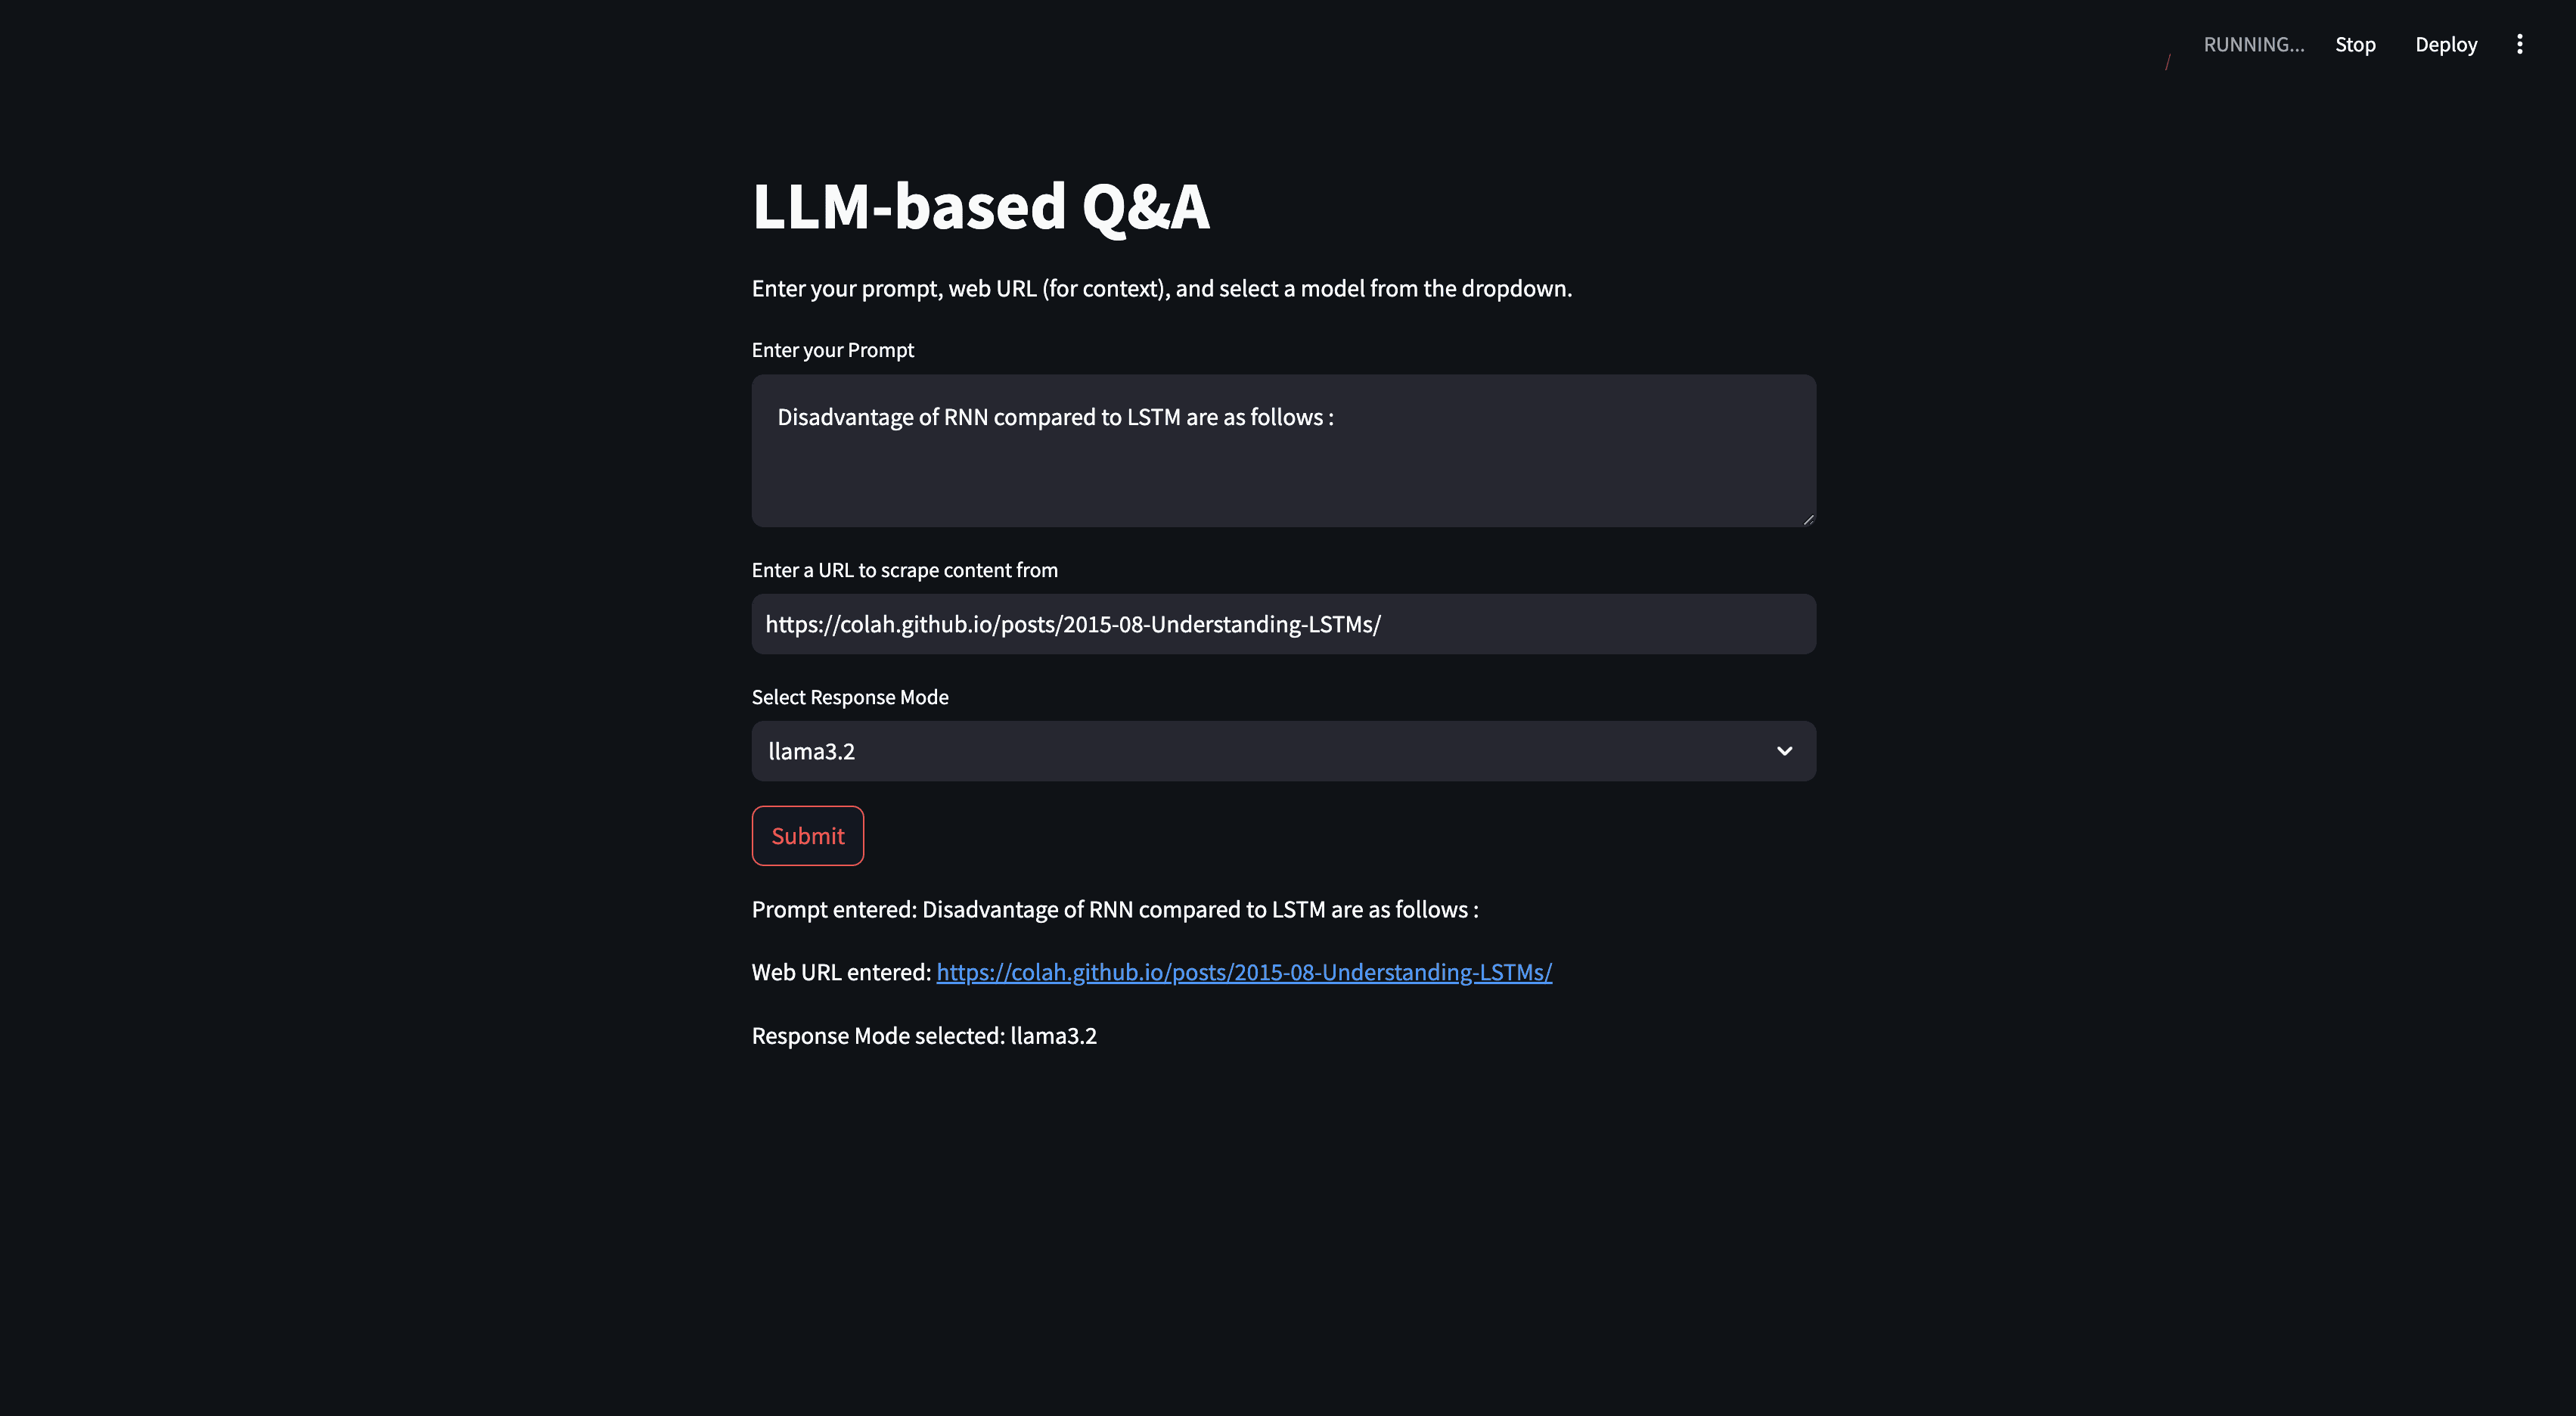The height and width of the screenshot is (1416, 2576).
Task: Click the 'Enter a URL to scrape content from' label
Action: (905, 570)
